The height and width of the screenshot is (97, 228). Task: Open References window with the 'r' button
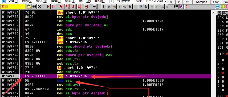click(157, 7)
